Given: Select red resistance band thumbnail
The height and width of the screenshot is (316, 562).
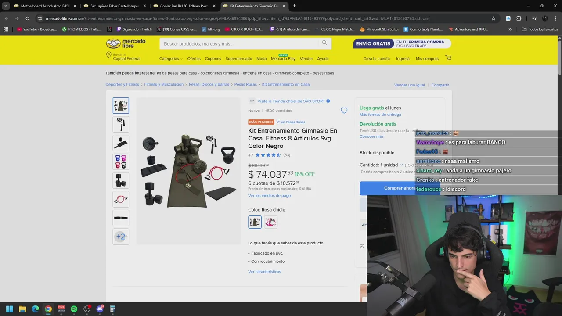Looking at the screenshot, I should (x=121, y=199).
